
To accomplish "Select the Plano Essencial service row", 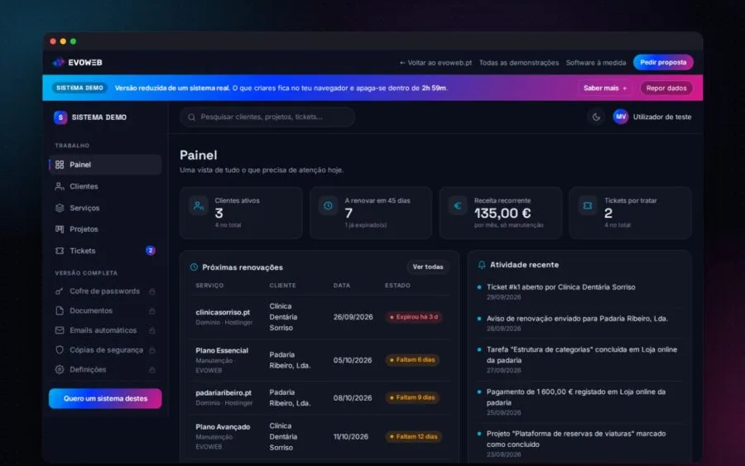I will click(x=320, y=360).
